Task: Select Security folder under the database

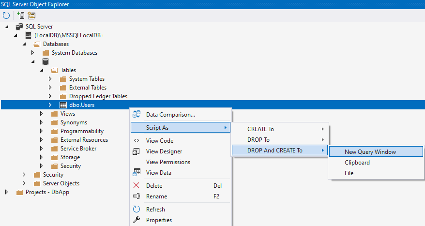Action: pyautogui.click(x=71, y=166)
